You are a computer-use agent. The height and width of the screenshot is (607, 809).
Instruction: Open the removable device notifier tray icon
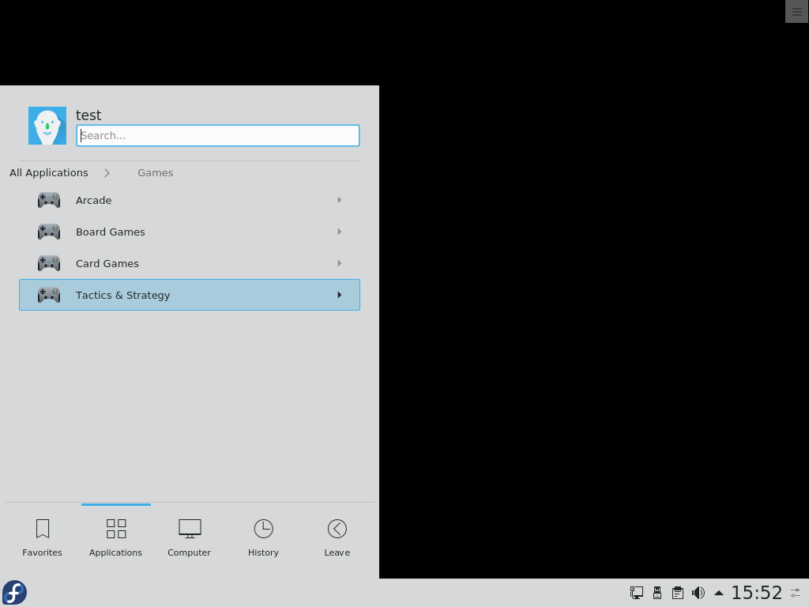[657, 593]
